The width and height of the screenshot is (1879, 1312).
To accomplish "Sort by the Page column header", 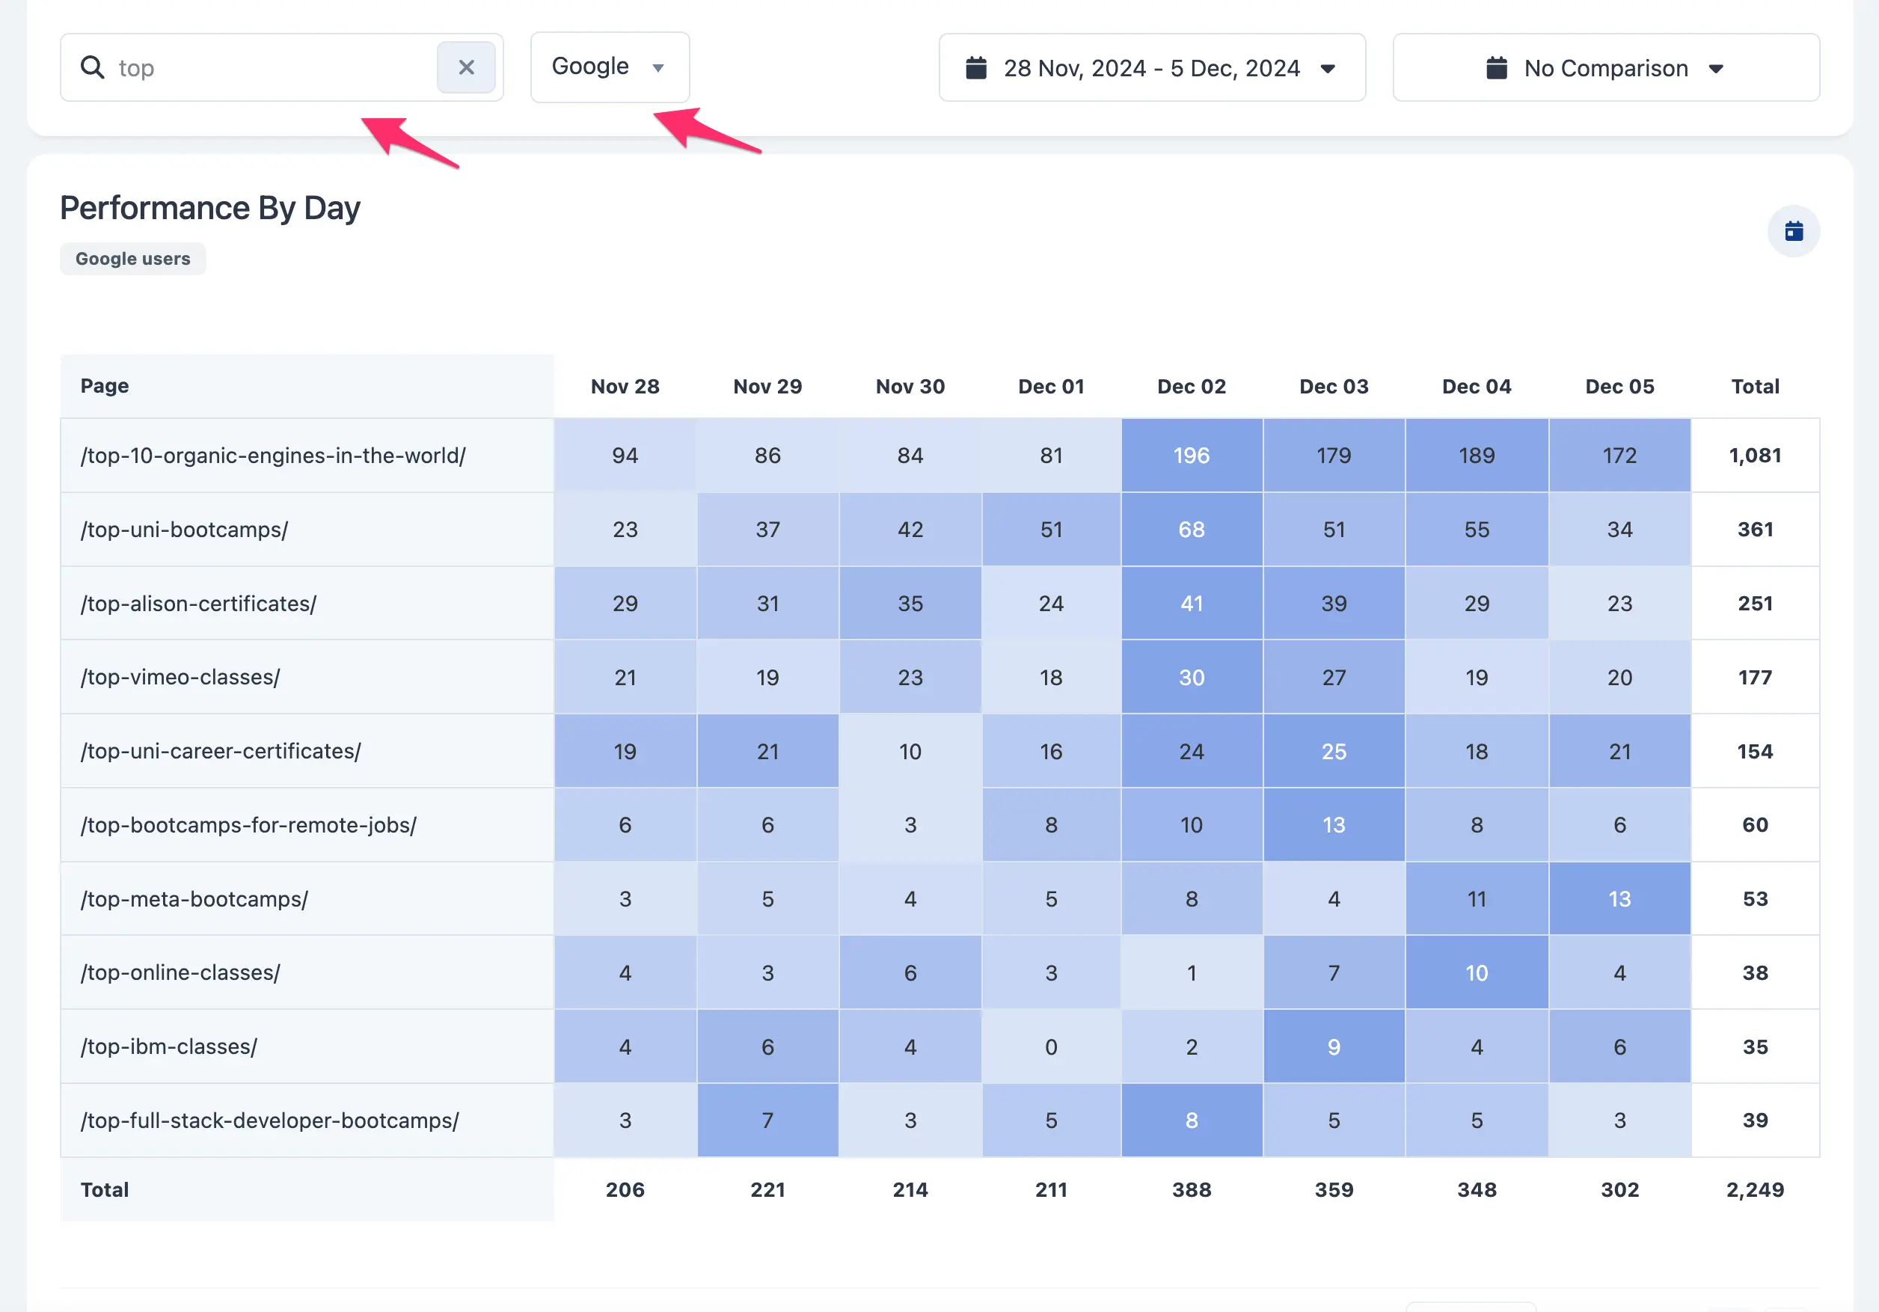I will (x=105, y=385).
